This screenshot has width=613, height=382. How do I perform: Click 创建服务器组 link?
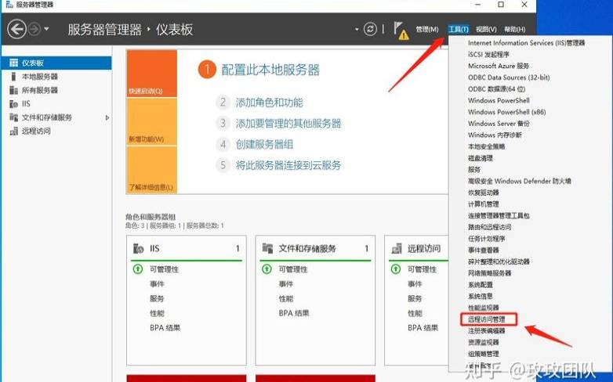pyautogui.click(x=264, y=145)
